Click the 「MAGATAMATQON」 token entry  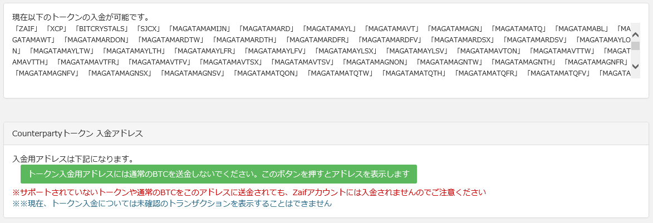pos(268,73)
